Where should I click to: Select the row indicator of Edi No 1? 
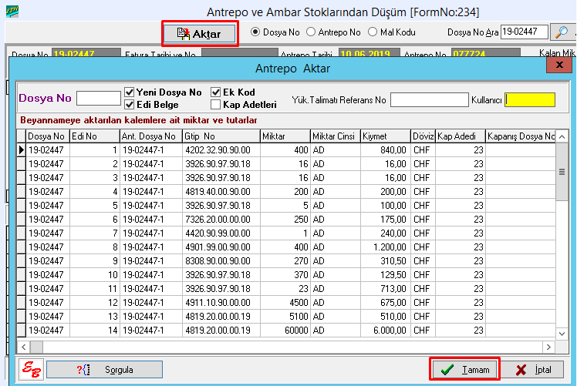pyautogui.click(x=22, y=149)
